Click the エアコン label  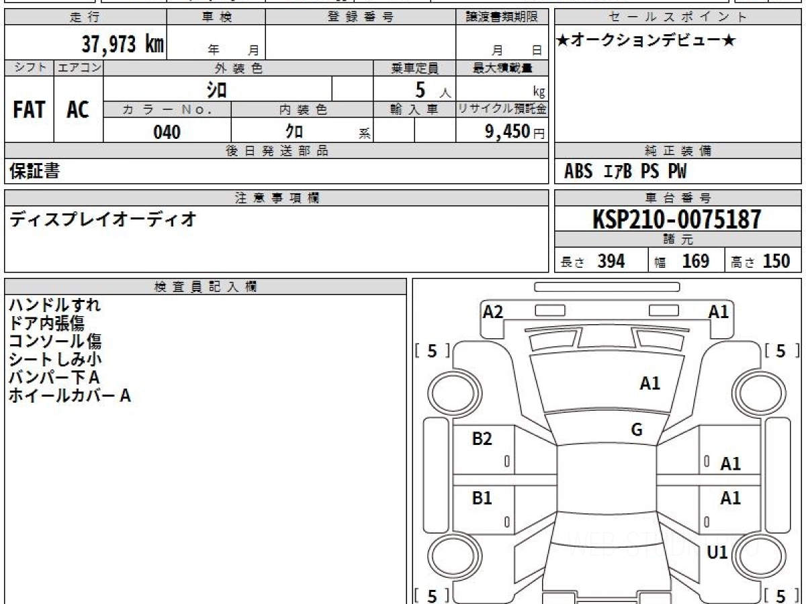[x=79, y=68]
